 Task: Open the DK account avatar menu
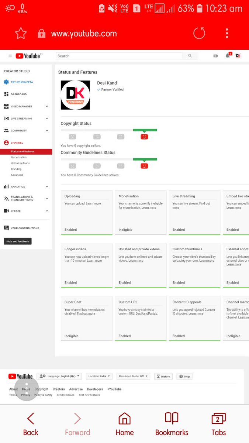coord(238,56)
